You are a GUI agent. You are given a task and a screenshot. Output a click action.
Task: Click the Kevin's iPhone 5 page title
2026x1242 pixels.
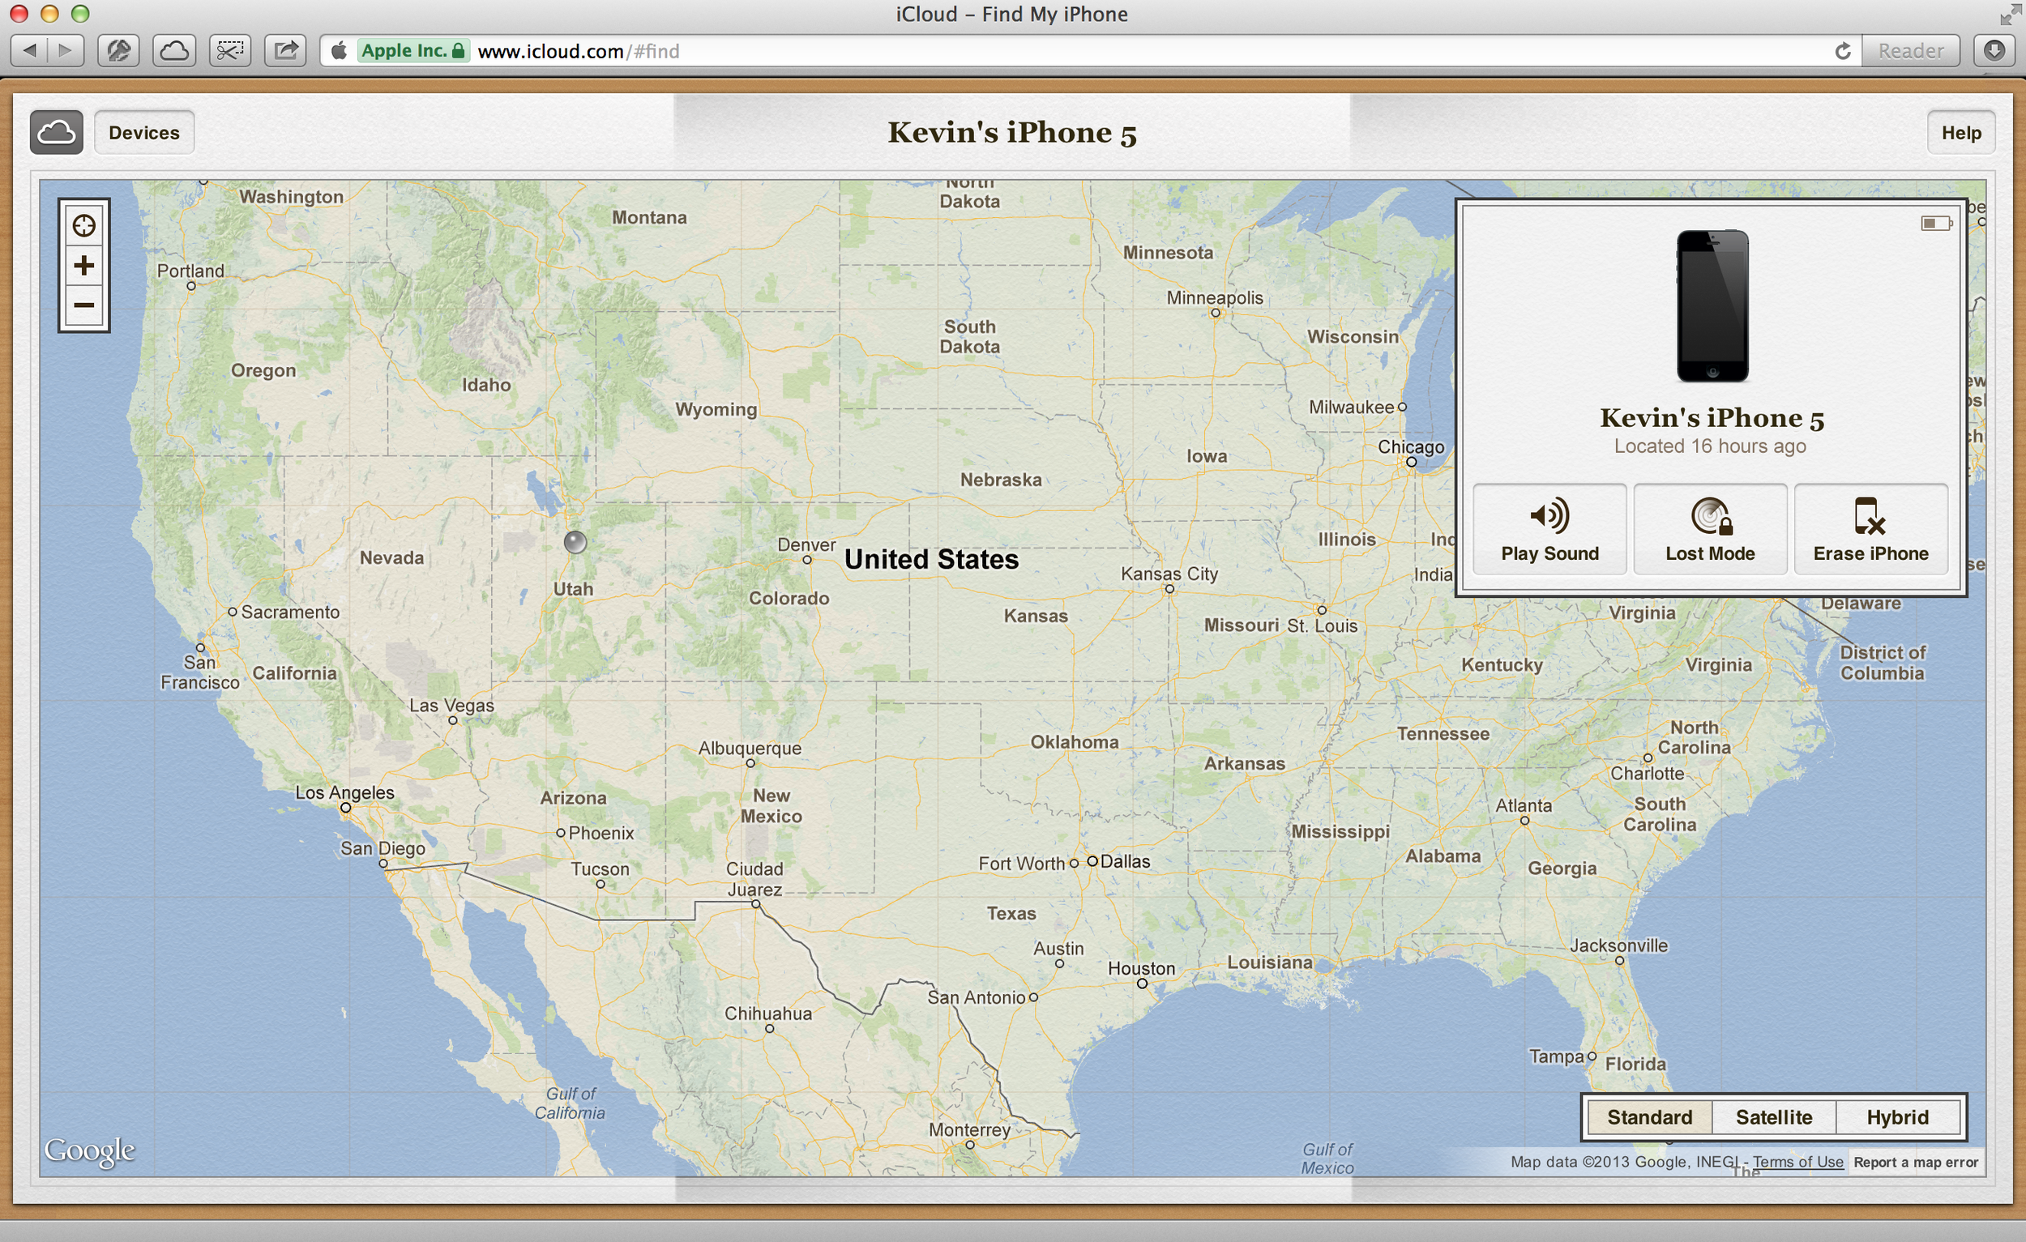pyautogui.click(x=1012, y=132)
